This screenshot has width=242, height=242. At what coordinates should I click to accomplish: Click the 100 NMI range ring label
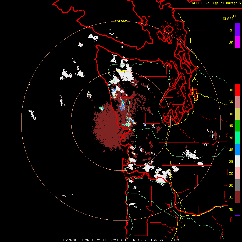(121, 21)
